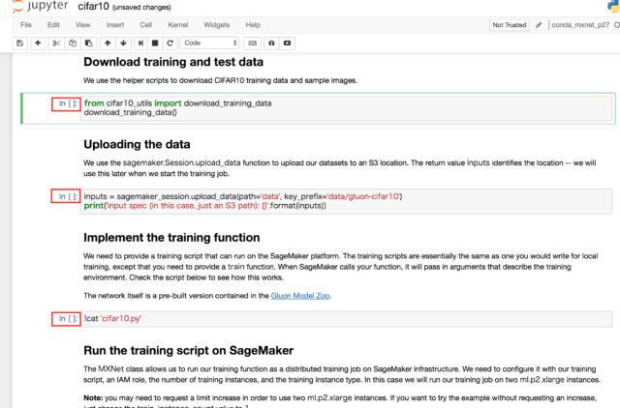This screenshot has width=620, height=408.
Task: Click the Not Trusted button
Action: pyautogui.click(x=510, y=25)
